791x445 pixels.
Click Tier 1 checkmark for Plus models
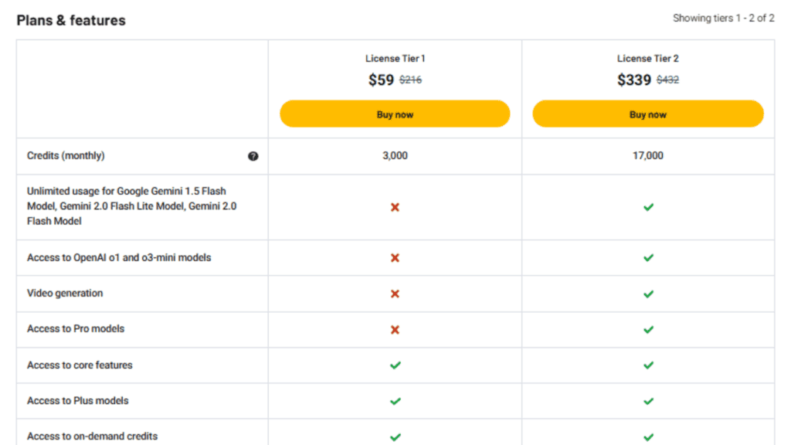point(395,401)
